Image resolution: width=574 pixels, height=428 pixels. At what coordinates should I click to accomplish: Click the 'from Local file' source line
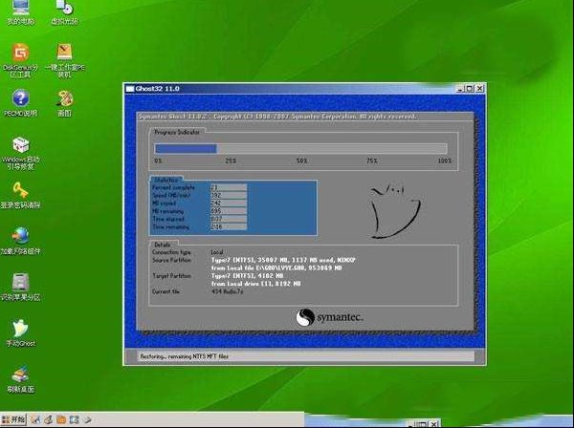click(x=276, y=267)
